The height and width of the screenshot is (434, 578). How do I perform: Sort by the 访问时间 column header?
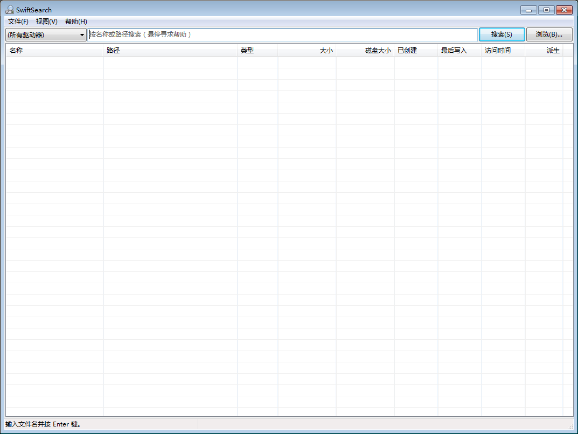(x=503, y=51)
